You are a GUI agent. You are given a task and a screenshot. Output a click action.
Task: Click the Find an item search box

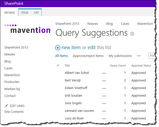point(152,56)
